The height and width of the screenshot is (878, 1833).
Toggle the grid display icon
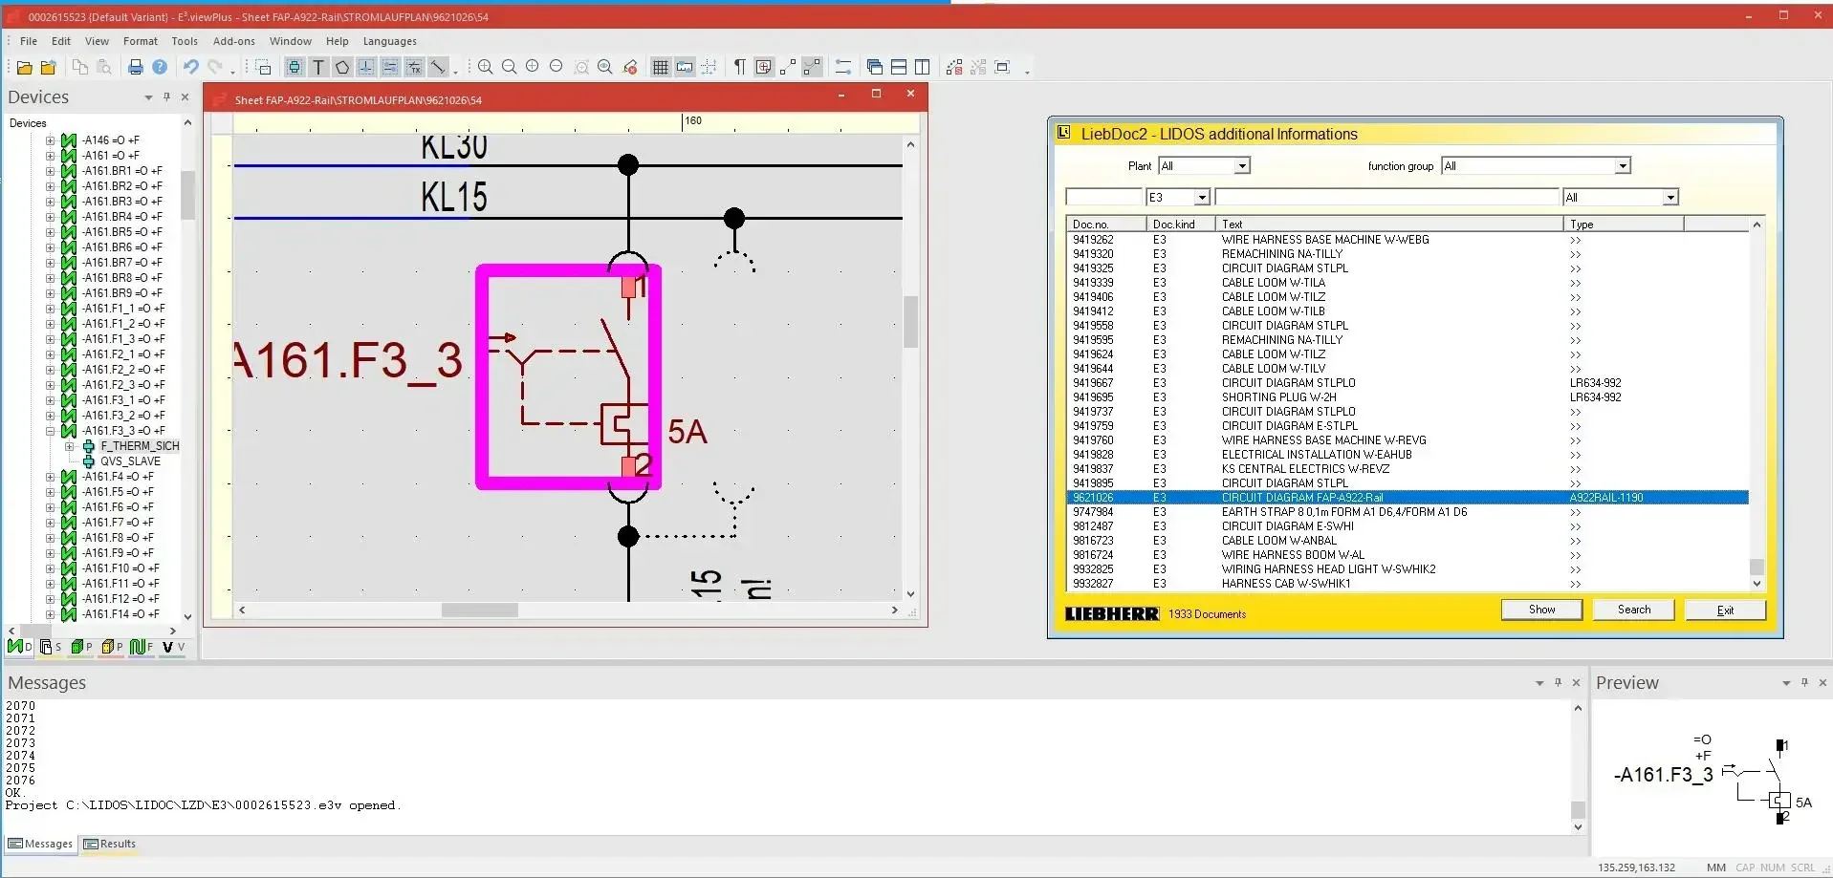[x=660, y=67]
